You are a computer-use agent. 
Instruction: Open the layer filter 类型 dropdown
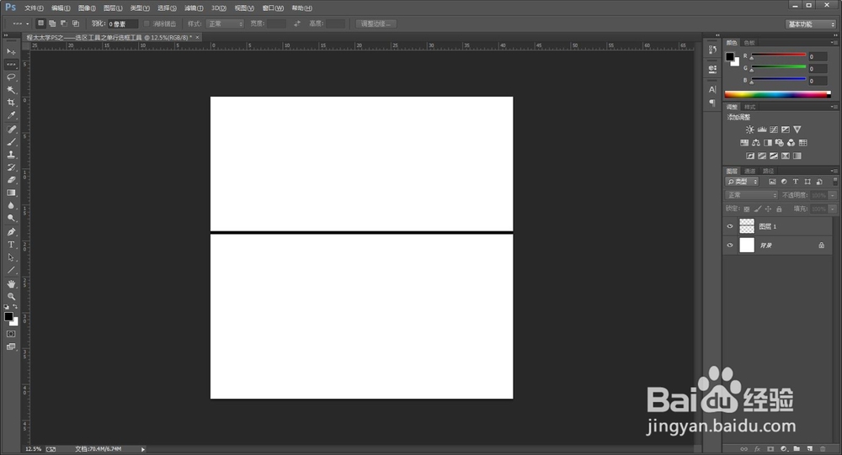tap(742, 182)
